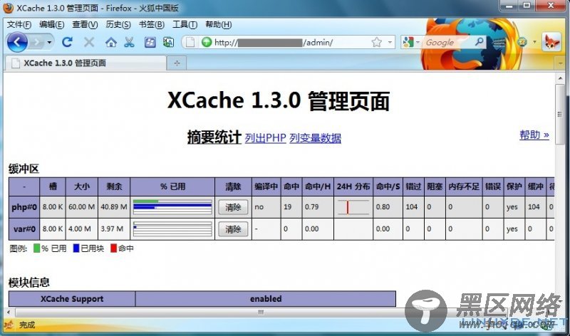Click the translate toolbar icon
Image resolution: width=570 pixels, height=336 pixels.
pyautogui.click(x=168, y=43)
